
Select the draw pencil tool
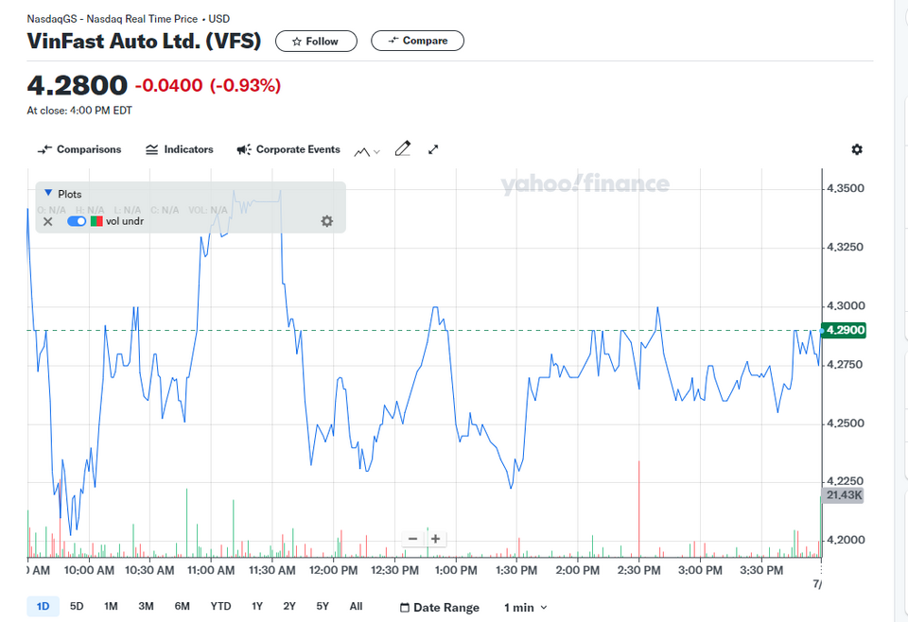tap(403, 149)
